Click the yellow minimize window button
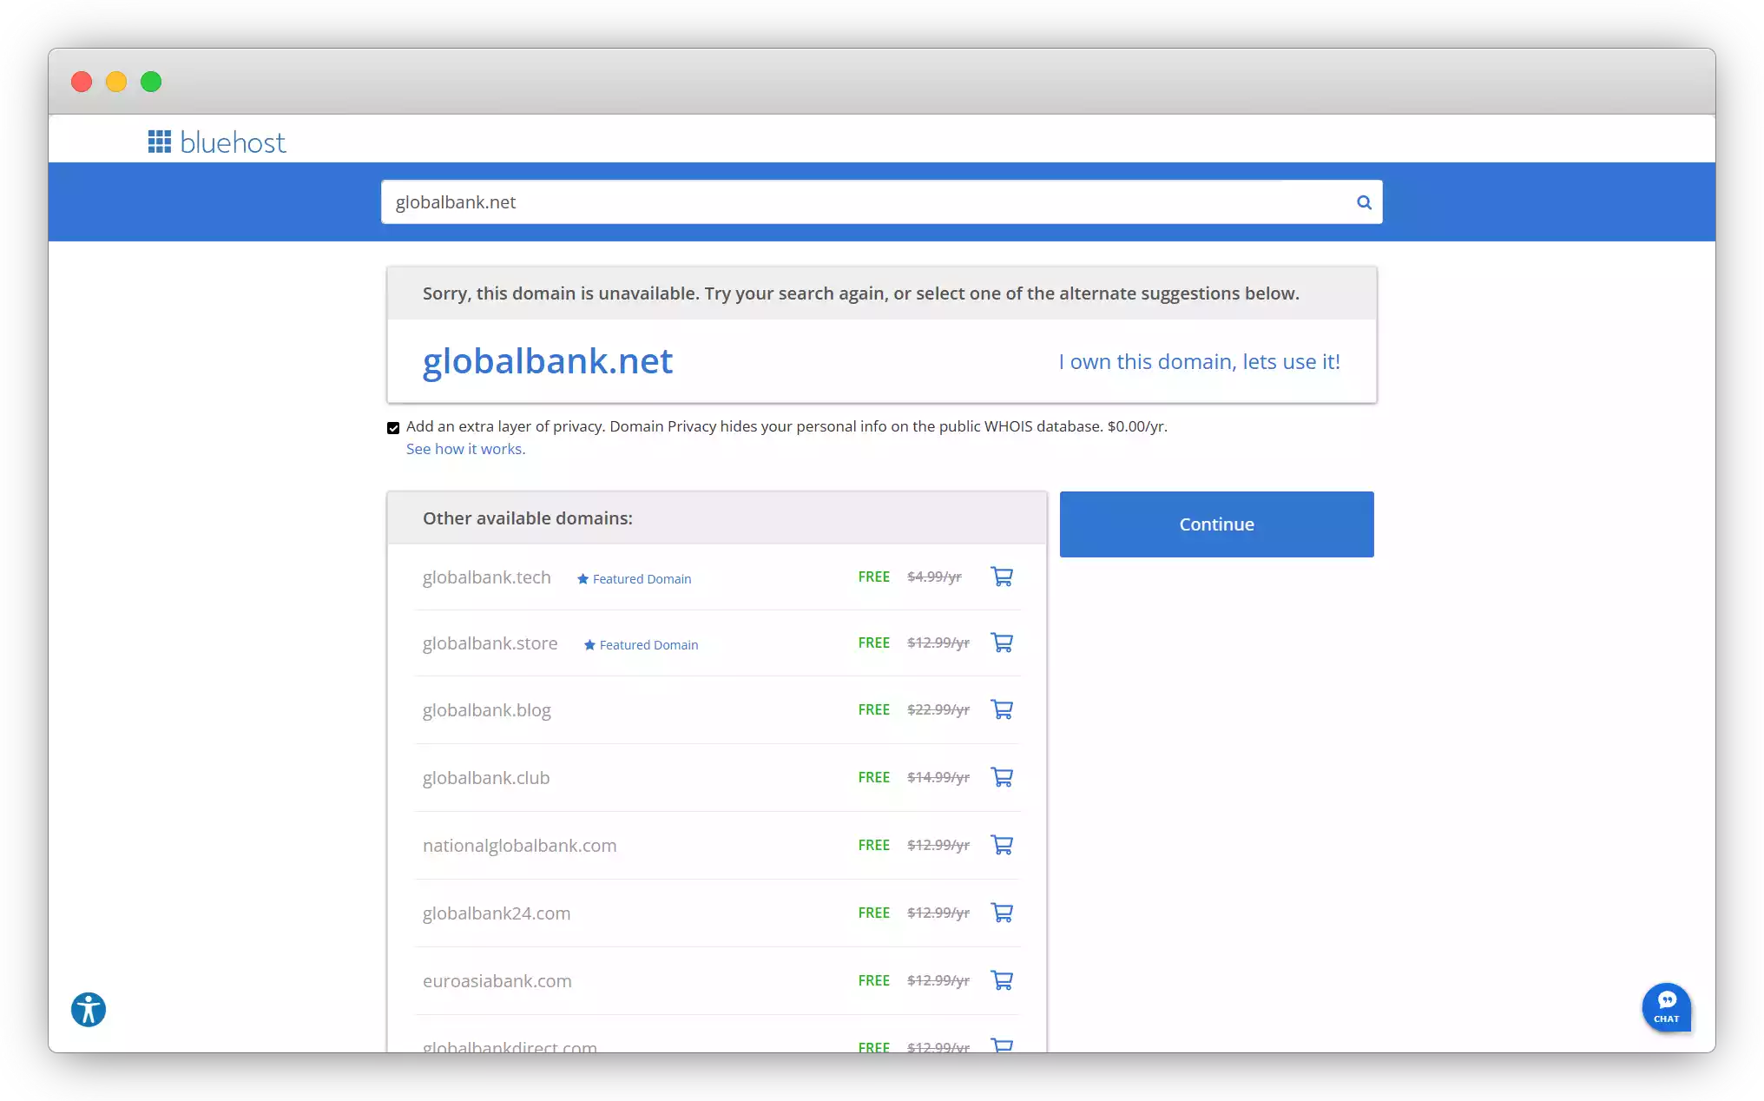Image resolution: width=1764 pixels, height=1101 pixels. (116, 82)
